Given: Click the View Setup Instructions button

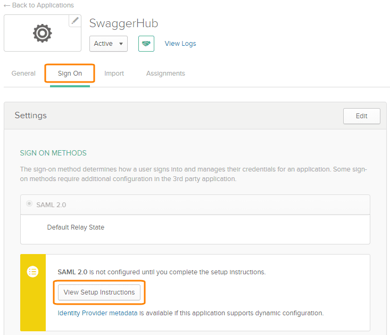Looking at the screenshot, I should coord(99,292).
